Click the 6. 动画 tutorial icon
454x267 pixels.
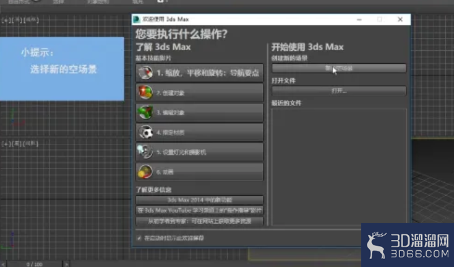pos(145,172)
